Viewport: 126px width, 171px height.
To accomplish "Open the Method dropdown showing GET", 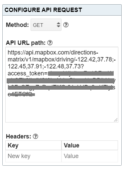I will tap(46, 25).
